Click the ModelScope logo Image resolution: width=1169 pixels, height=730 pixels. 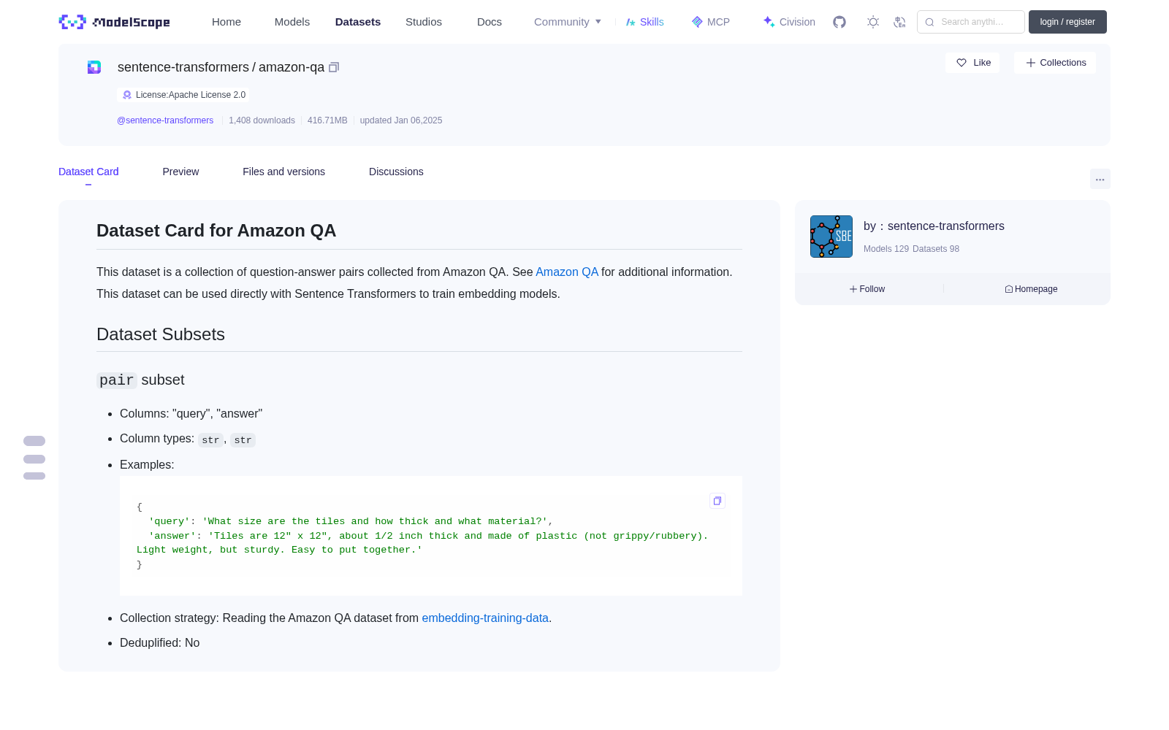[x=114, y=22]
